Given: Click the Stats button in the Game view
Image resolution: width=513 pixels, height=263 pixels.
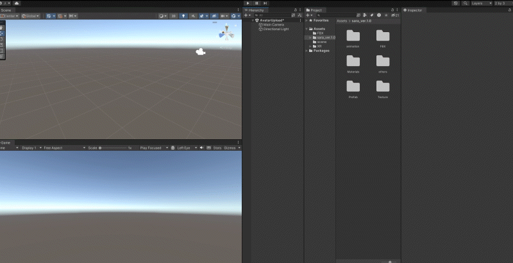Looking at the screenshot, I should tap(217, 148).
